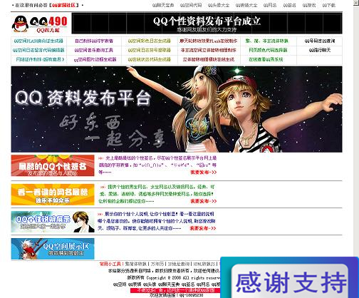The width and height of the screenshot is (359, 298).
Task: Open the footer QQ聊天宝典 link
Action: click(x=169, y=284)
